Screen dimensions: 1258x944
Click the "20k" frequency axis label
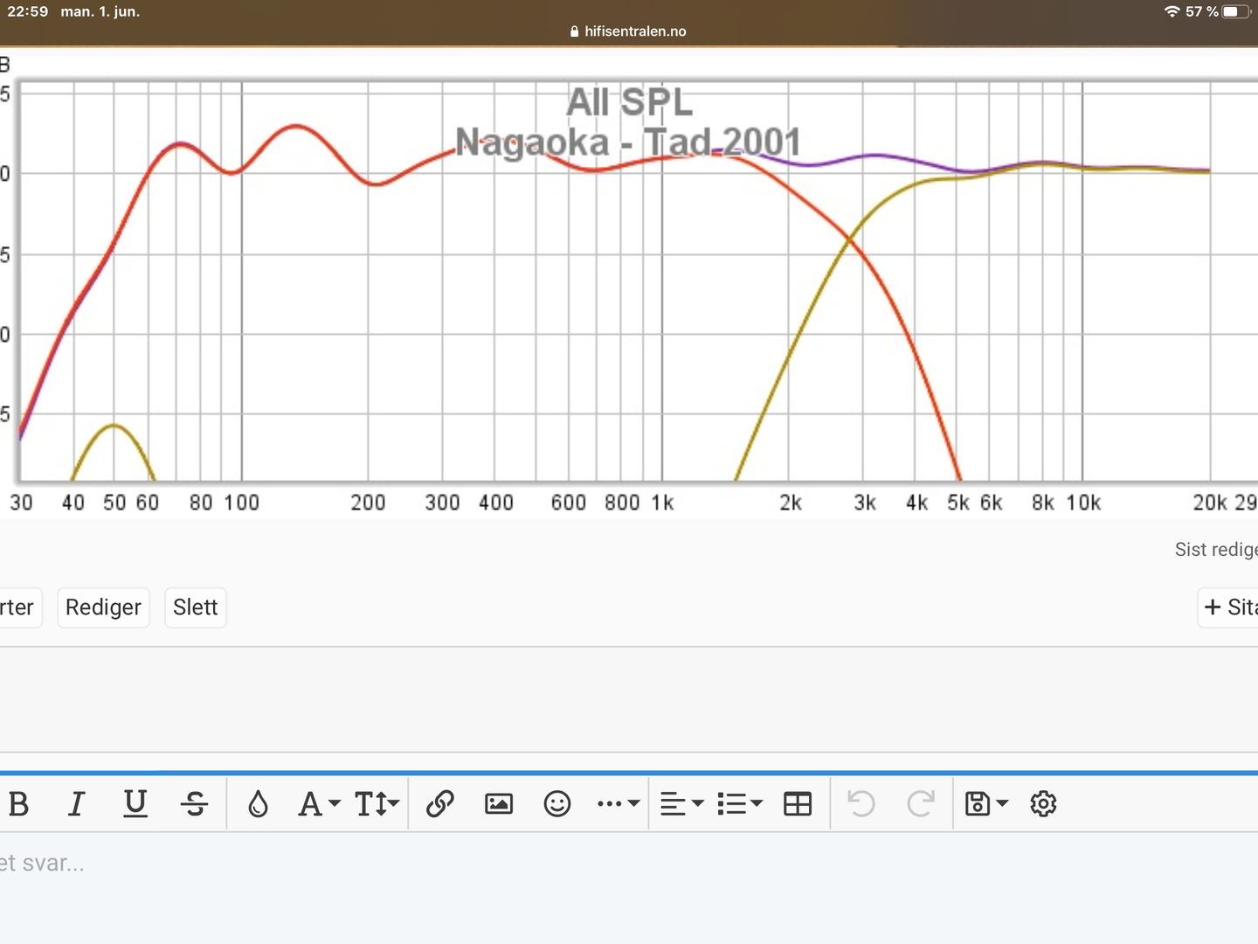(x=1211, y=503)
